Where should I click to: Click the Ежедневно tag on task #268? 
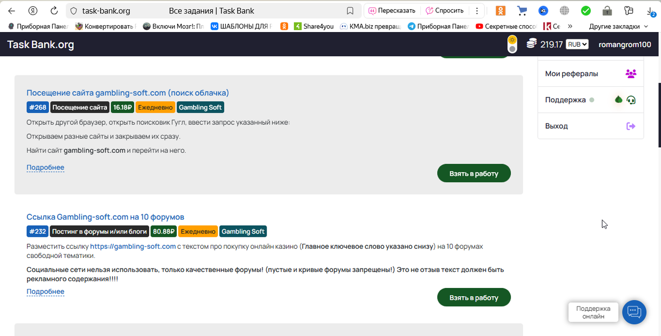pyautogui.click(x=155, y=108)
